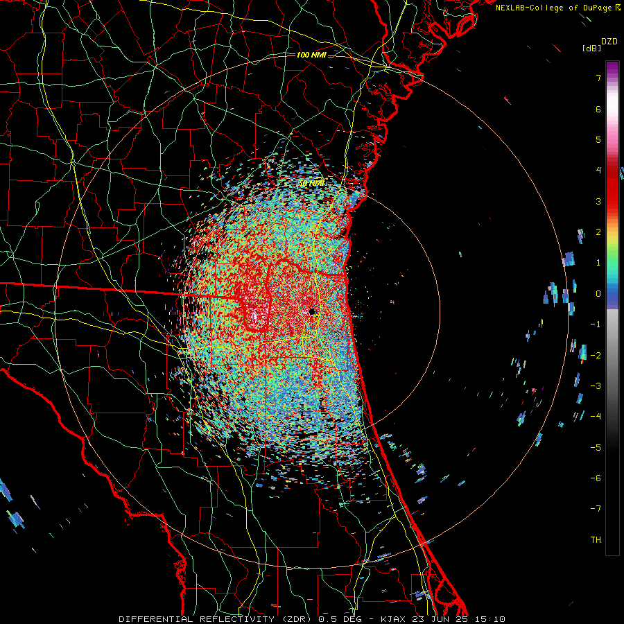Click the TH label on the color scale
The width and height of the screenshot is (624, 624).
point(596,540)
